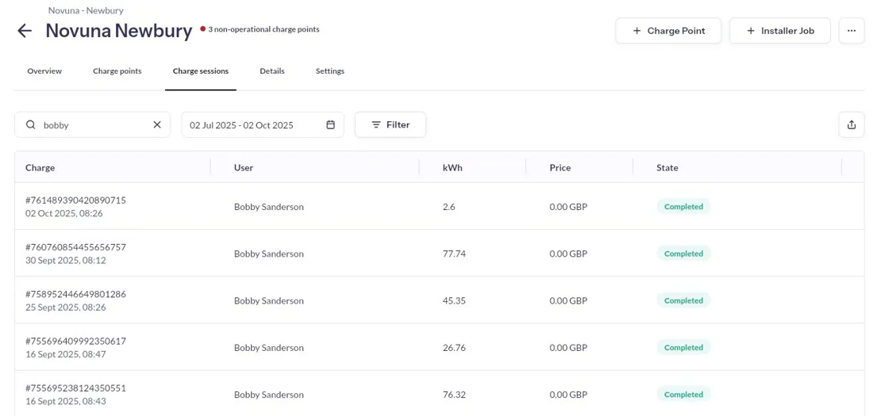Go to the Settings tab
Screen dimensions: 881x416
click(329, 71)
